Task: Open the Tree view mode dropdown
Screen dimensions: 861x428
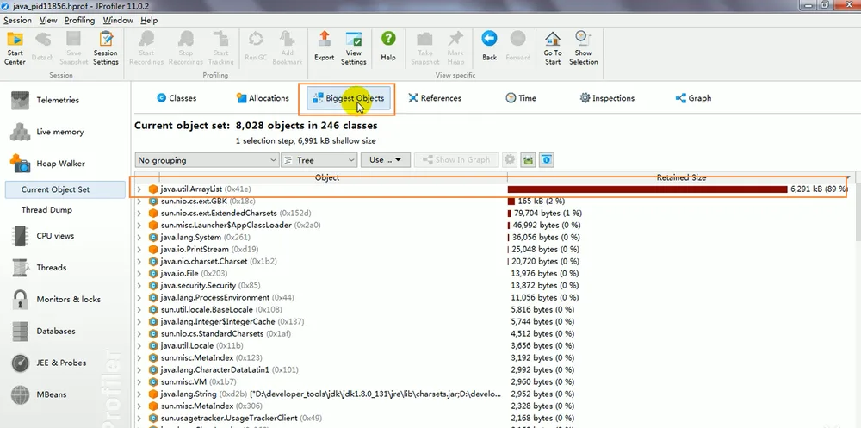Action: point(319,160)
